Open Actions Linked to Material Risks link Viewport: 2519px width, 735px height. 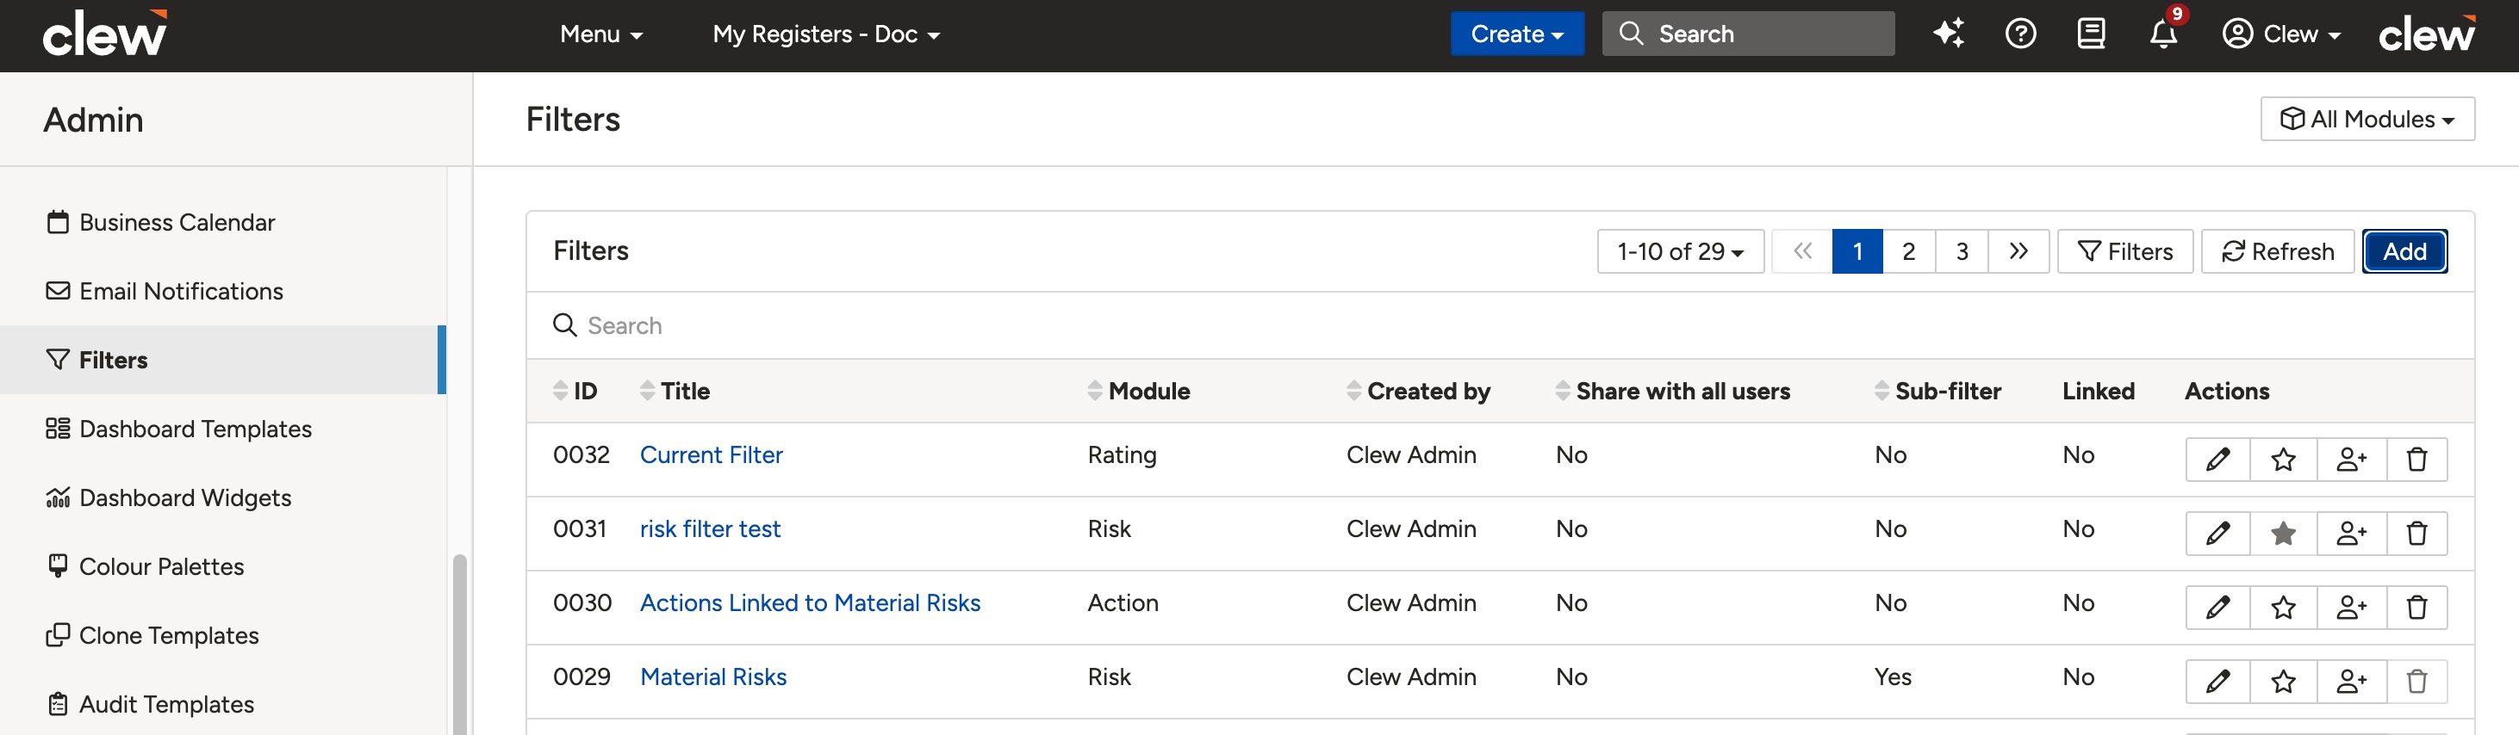coord(810,603)
